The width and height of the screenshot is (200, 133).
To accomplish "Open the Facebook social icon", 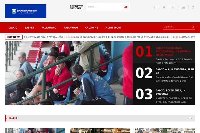I will point(155,7).
